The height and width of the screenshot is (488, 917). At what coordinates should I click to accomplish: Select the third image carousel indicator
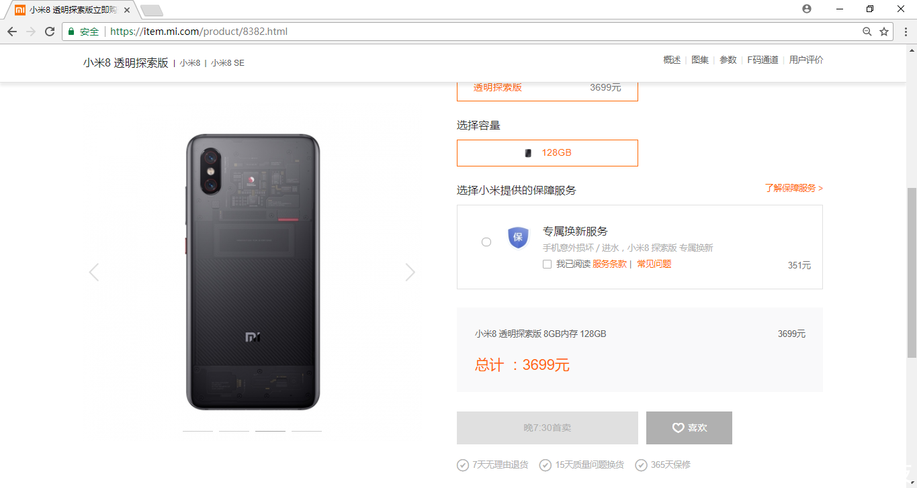(x=270, y=431)
